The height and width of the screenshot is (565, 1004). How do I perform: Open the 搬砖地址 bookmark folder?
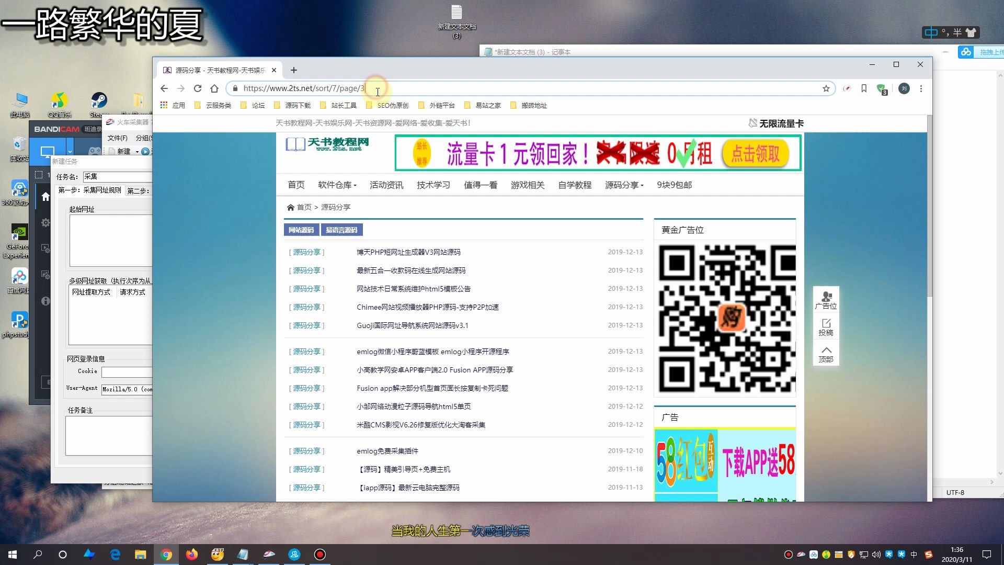tap(528, 105)
